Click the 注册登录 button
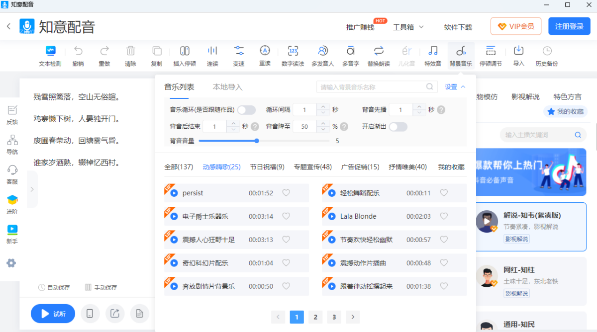The width and height of the screenshot is (597, 332). (569, 26)
